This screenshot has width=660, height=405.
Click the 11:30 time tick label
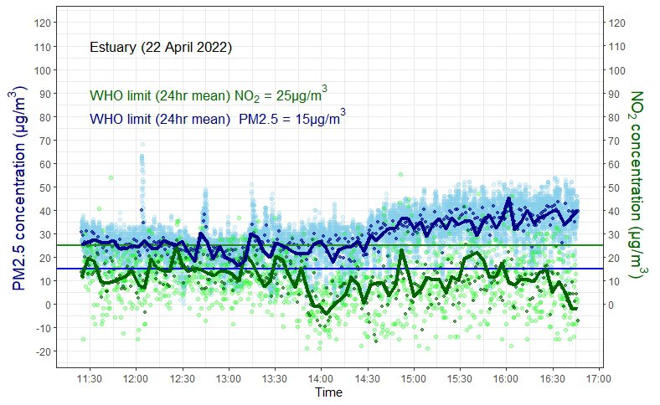click(x=89, y=377)
